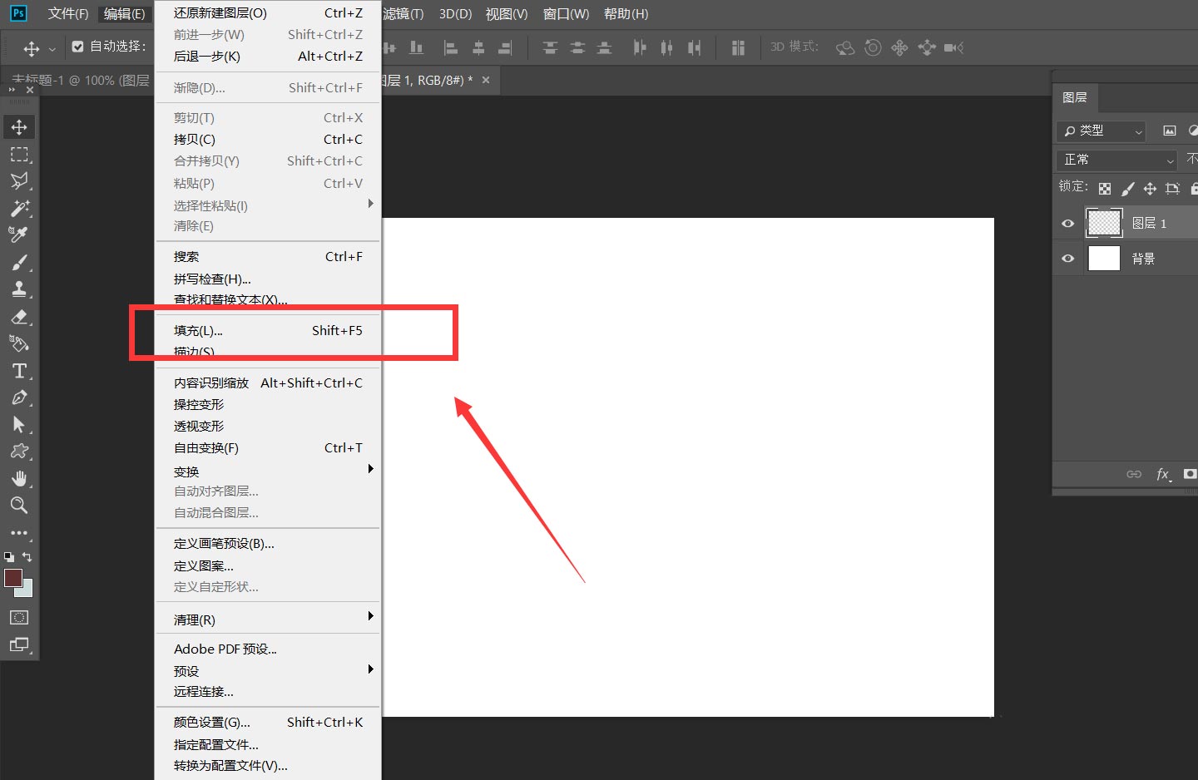Open the Edit Toolbar three-dots menu
The height and width of the screenshot is (780, 1198).
pyautogui.click(x=19, y=533)
